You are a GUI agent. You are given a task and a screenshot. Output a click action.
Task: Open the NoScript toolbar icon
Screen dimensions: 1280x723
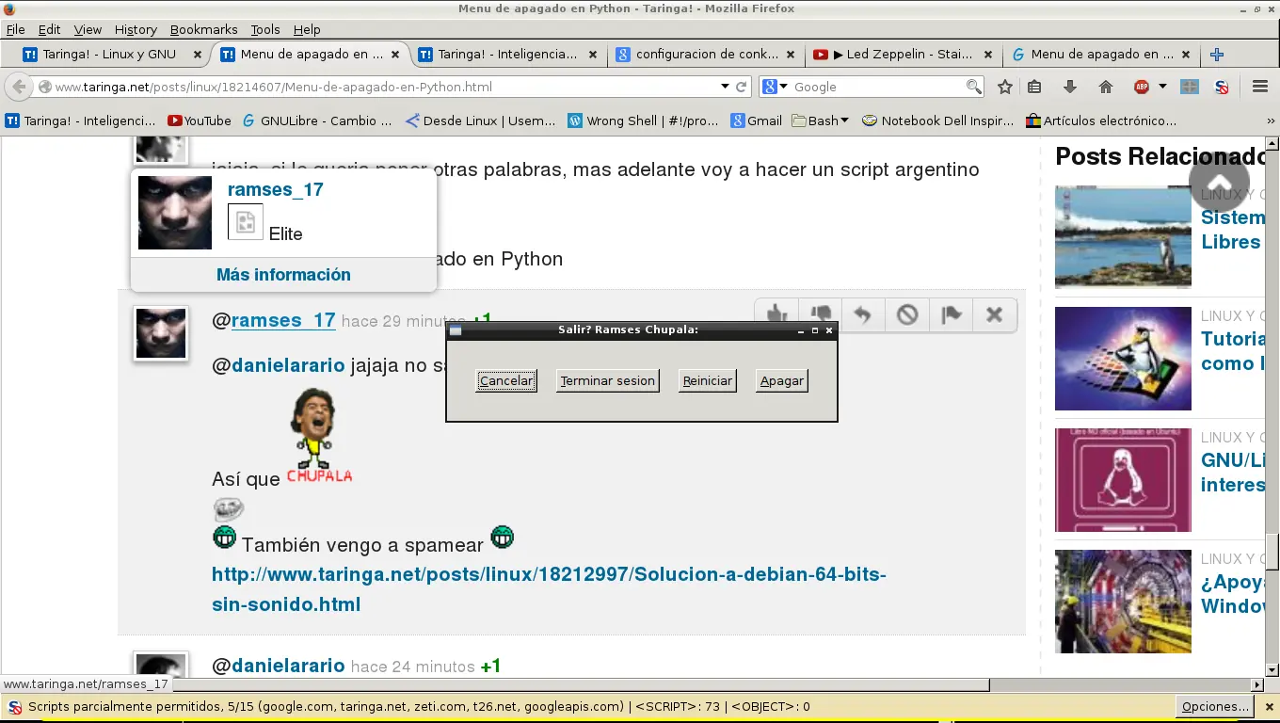click(x=1222, y=87)
